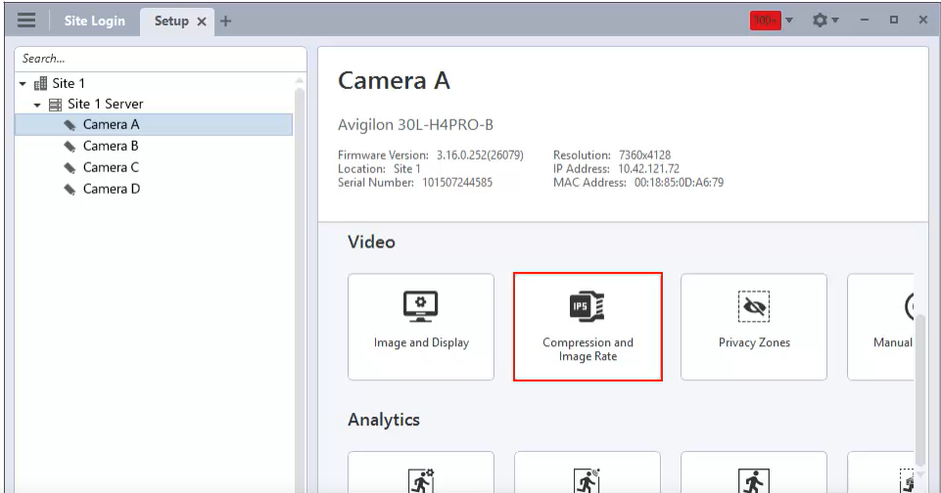
Task: Click the MAC Address value 00:18:85:0D:A6:79
Action: click(x=679, y=182)
